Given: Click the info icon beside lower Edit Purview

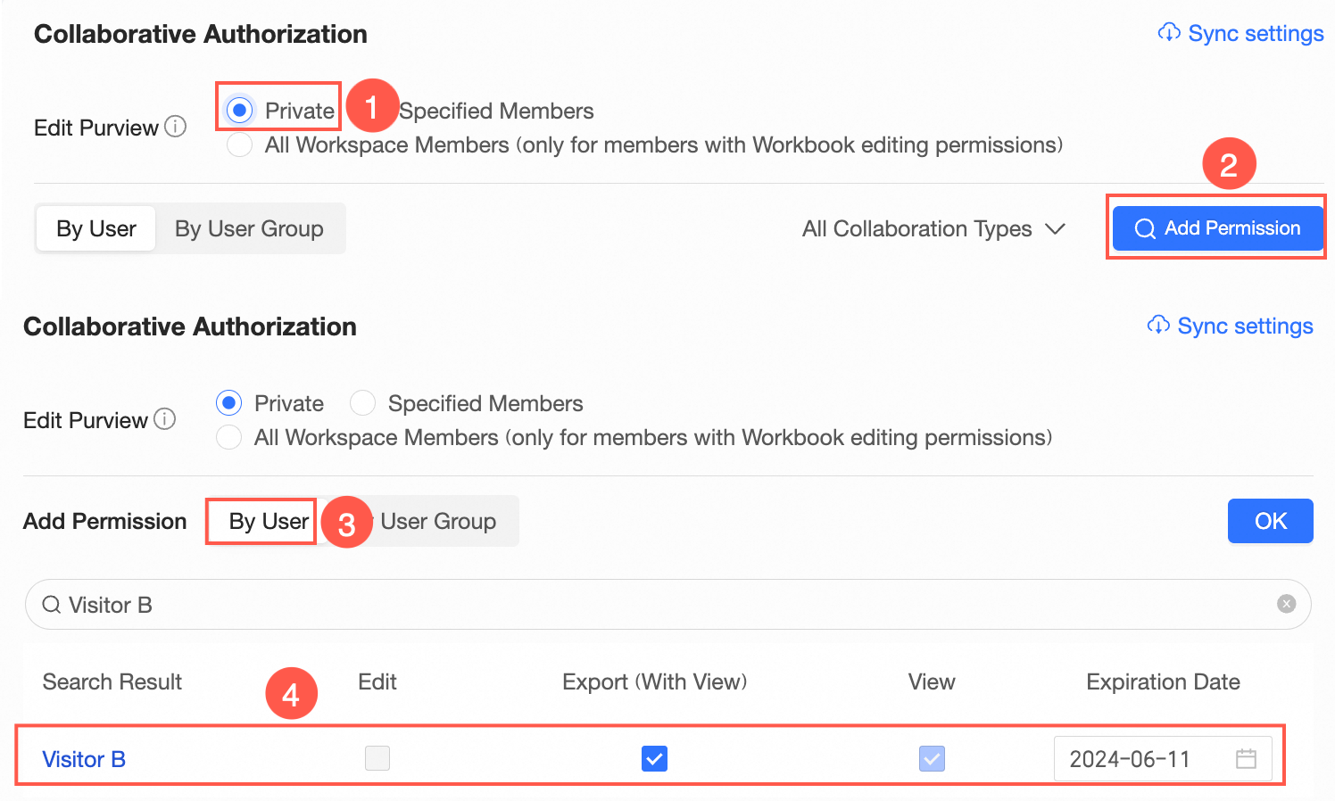Looking at the screenshot, I should [x=165, y=419].
